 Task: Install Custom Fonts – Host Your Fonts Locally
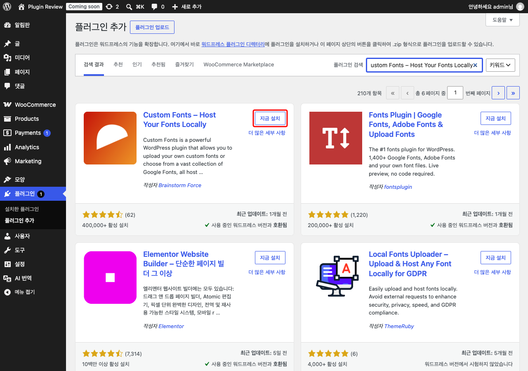[x=270, y=118]
